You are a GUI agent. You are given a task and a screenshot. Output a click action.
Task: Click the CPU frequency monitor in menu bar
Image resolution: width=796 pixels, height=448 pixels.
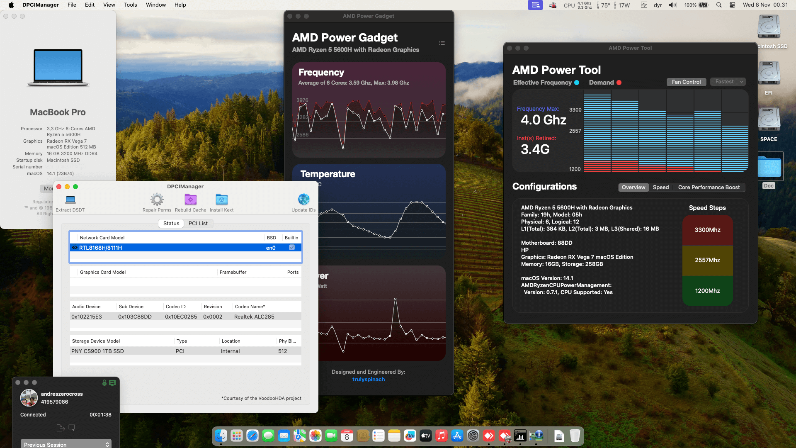click(578, 5)
